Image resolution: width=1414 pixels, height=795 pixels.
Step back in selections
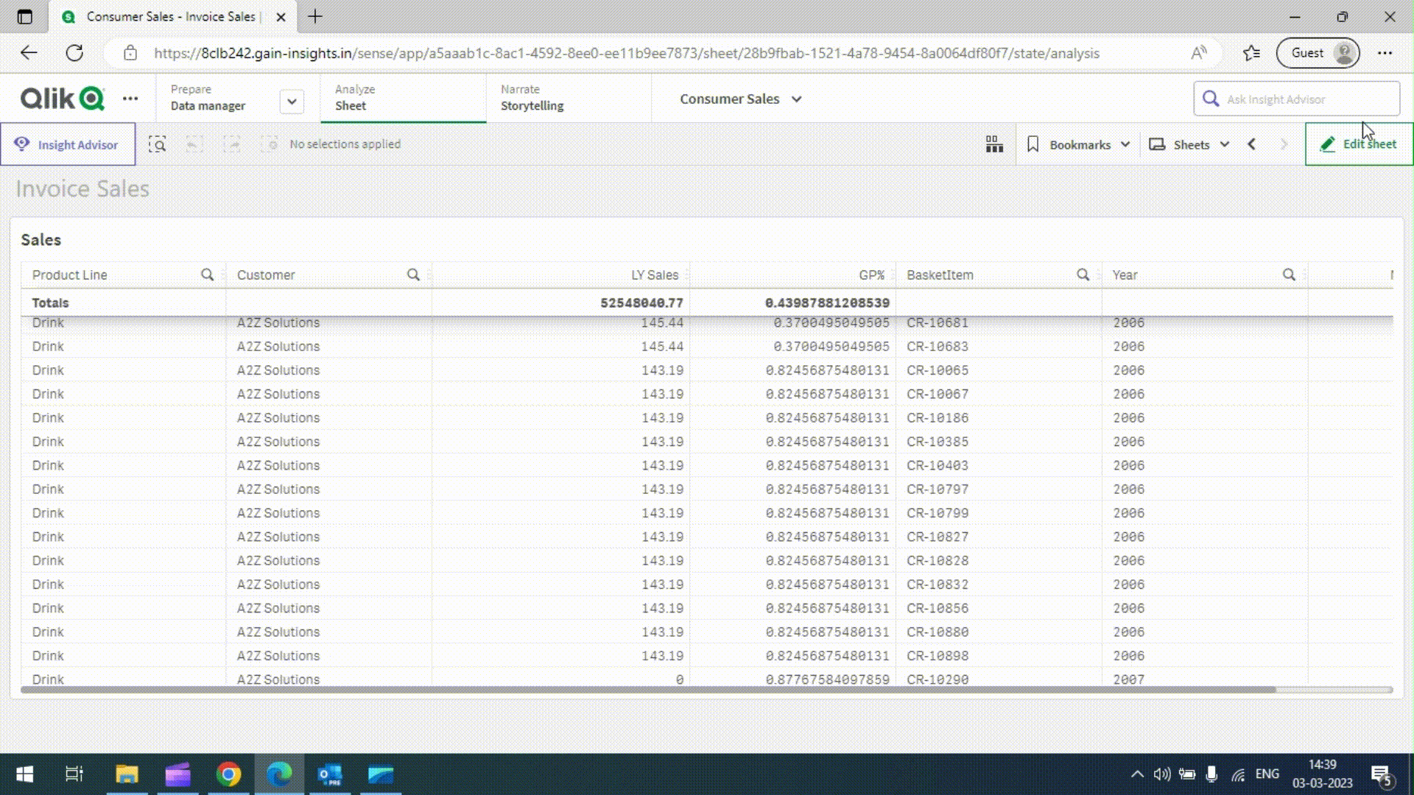pyautogui.click(x=194, y=144)
